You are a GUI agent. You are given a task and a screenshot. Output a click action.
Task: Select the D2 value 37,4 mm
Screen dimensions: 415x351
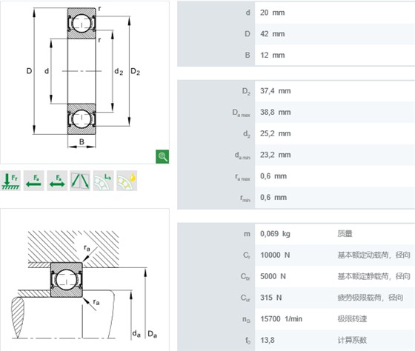tap(275, 91)
